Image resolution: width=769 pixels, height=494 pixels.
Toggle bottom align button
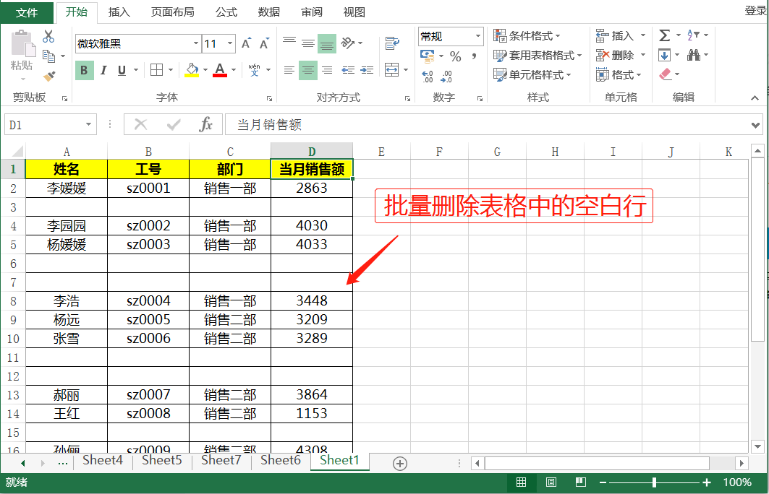click(327, 43)
